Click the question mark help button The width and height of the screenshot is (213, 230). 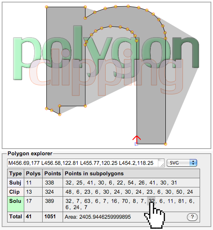(x=192, y=217)
